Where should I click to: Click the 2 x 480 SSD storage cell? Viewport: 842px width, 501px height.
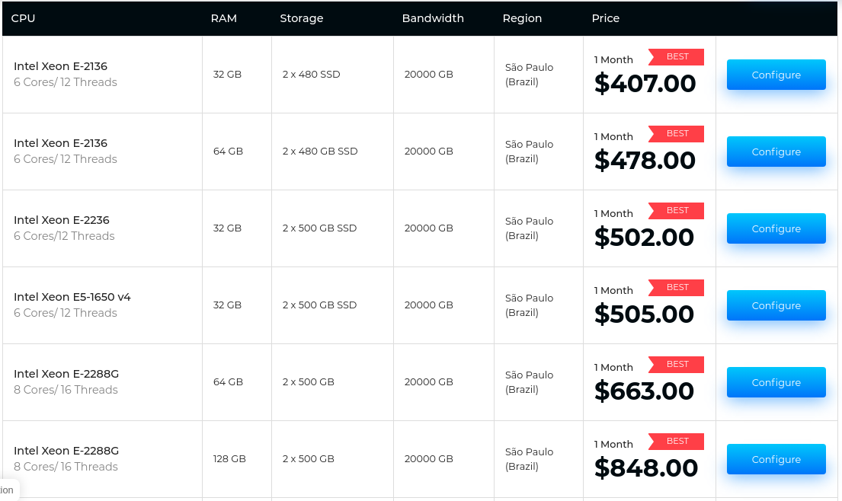tap(311, 75)
